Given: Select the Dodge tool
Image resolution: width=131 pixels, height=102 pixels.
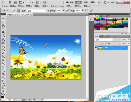Looking at the screenshot, I should pos(3,63).
